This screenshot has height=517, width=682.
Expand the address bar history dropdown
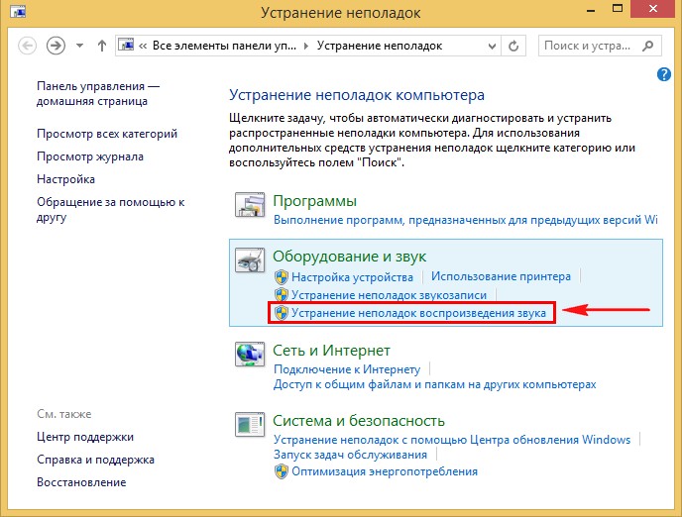tap(492, 46)
